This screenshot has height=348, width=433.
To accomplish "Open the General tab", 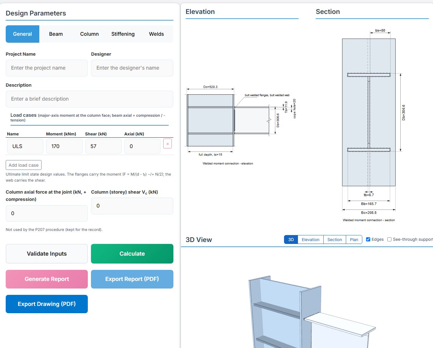I will coord(23,34).
